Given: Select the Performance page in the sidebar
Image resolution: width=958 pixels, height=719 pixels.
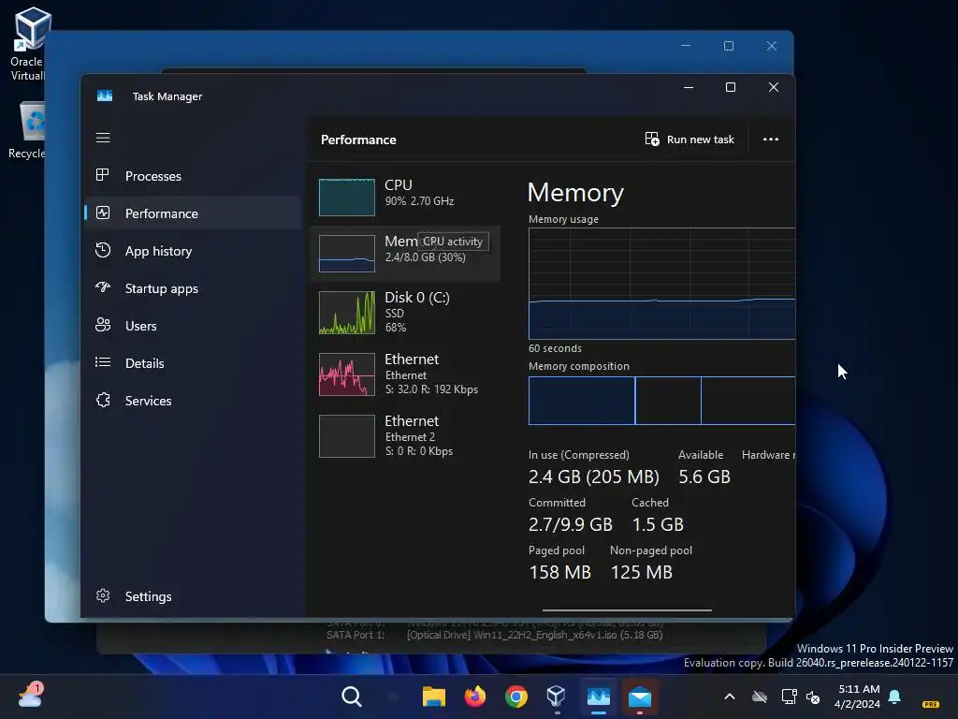Looking at the screenshot, I should click(193, 213).
